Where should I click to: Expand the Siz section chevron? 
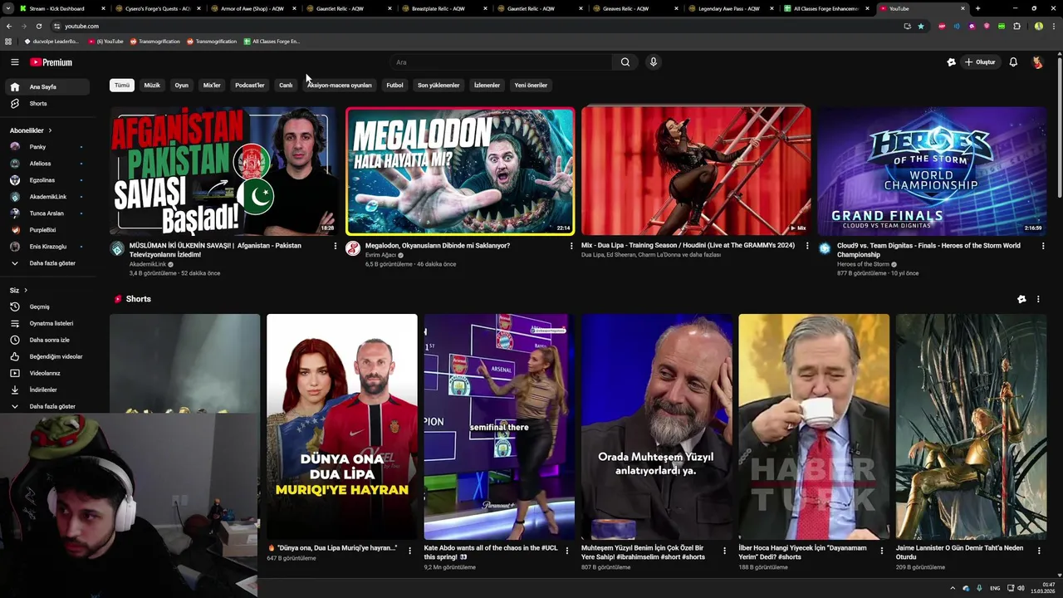pos(26,290)
